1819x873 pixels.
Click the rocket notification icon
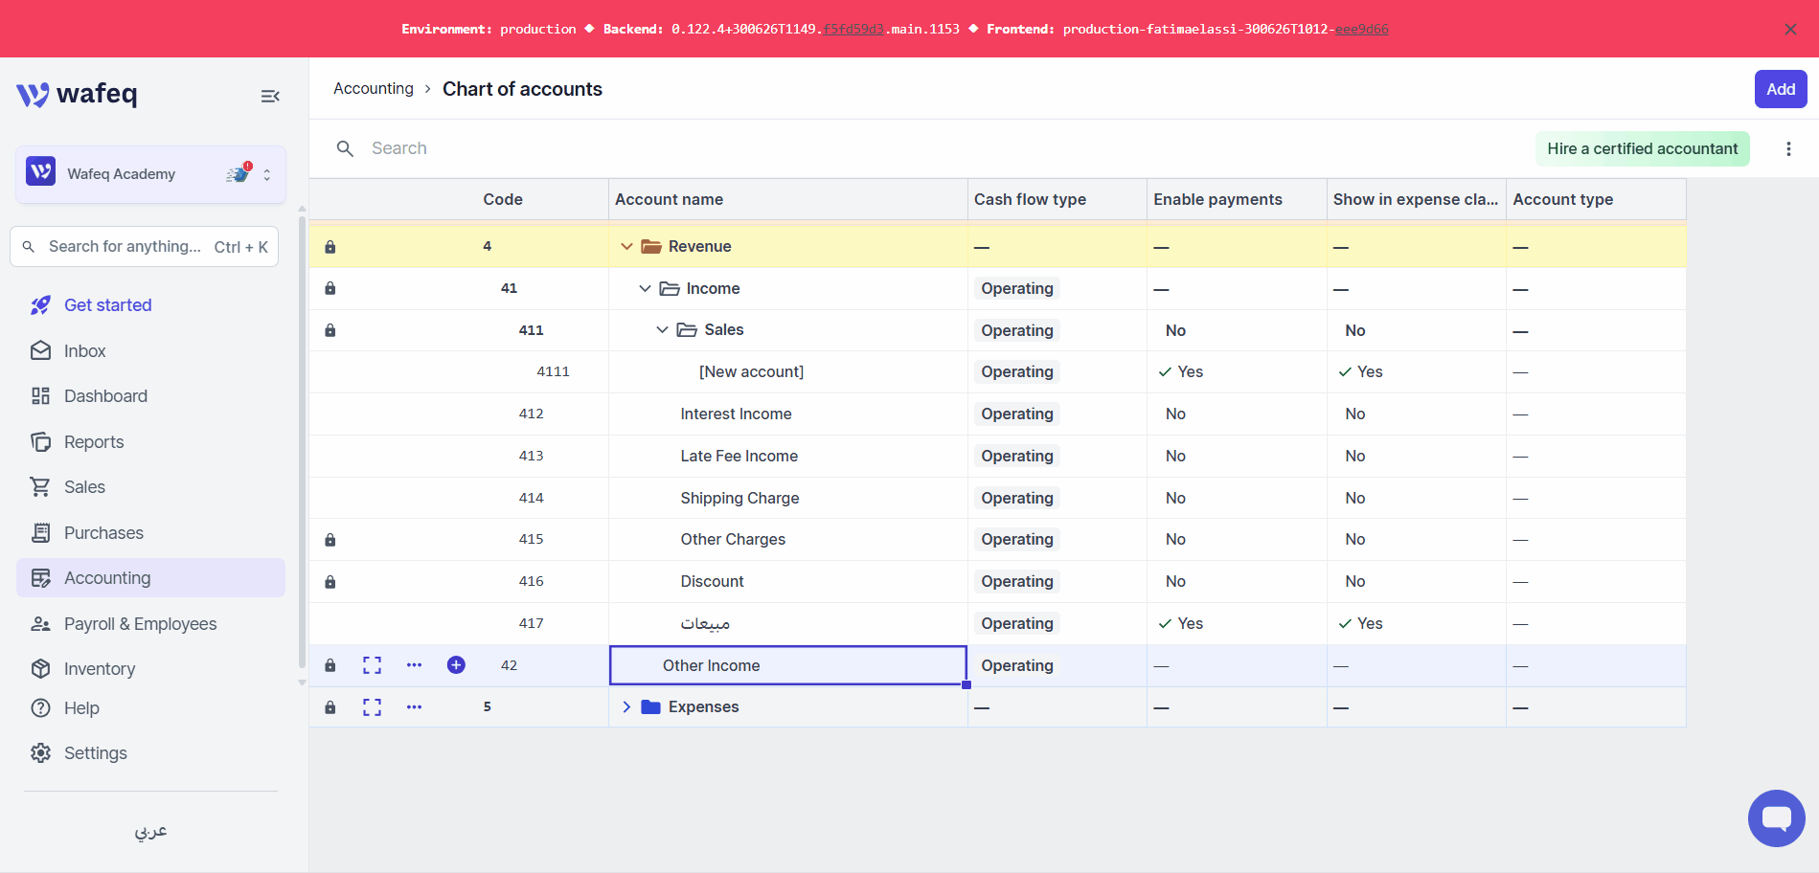click(x=239, y=173)
